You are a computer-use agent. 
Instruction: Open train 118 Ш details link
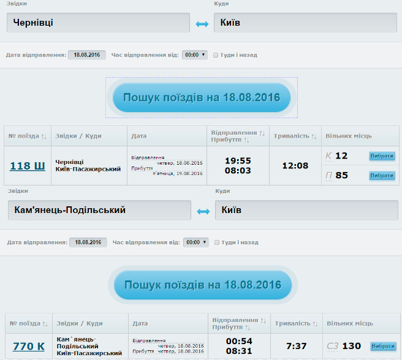tap(28, 166)
